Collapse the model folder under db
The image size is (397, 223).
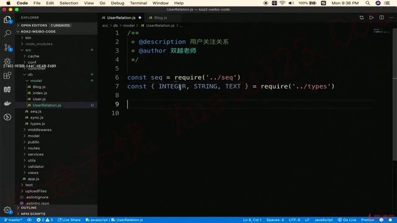coord(56,81)
